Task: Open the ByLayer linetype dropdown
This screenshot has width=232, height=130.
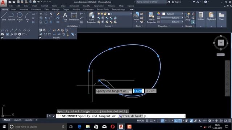Action: point(182,22)
